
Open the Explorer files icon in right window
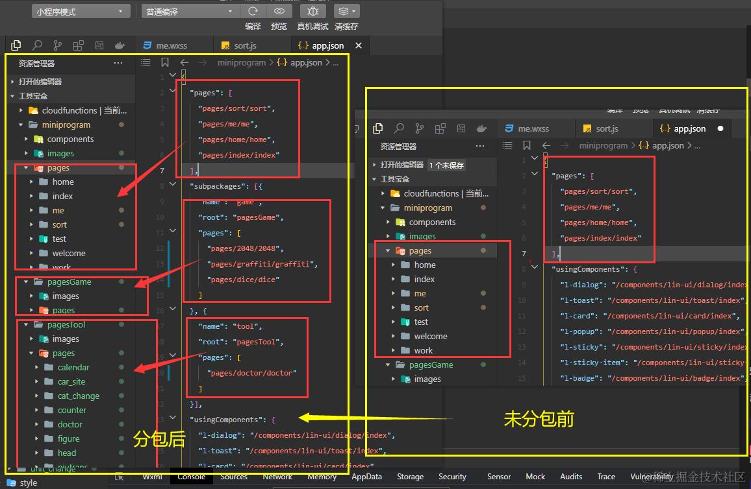[378, 128]
